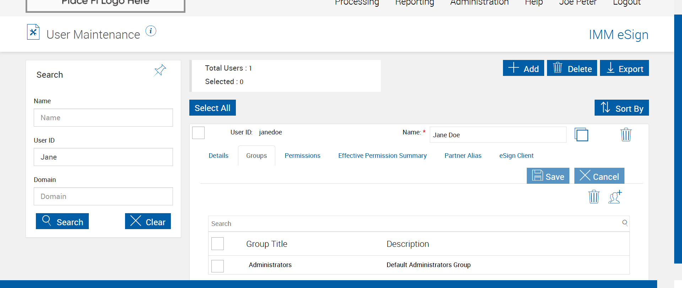
Task: Click the trash icon above the groups list
Action: click(594, 197)
